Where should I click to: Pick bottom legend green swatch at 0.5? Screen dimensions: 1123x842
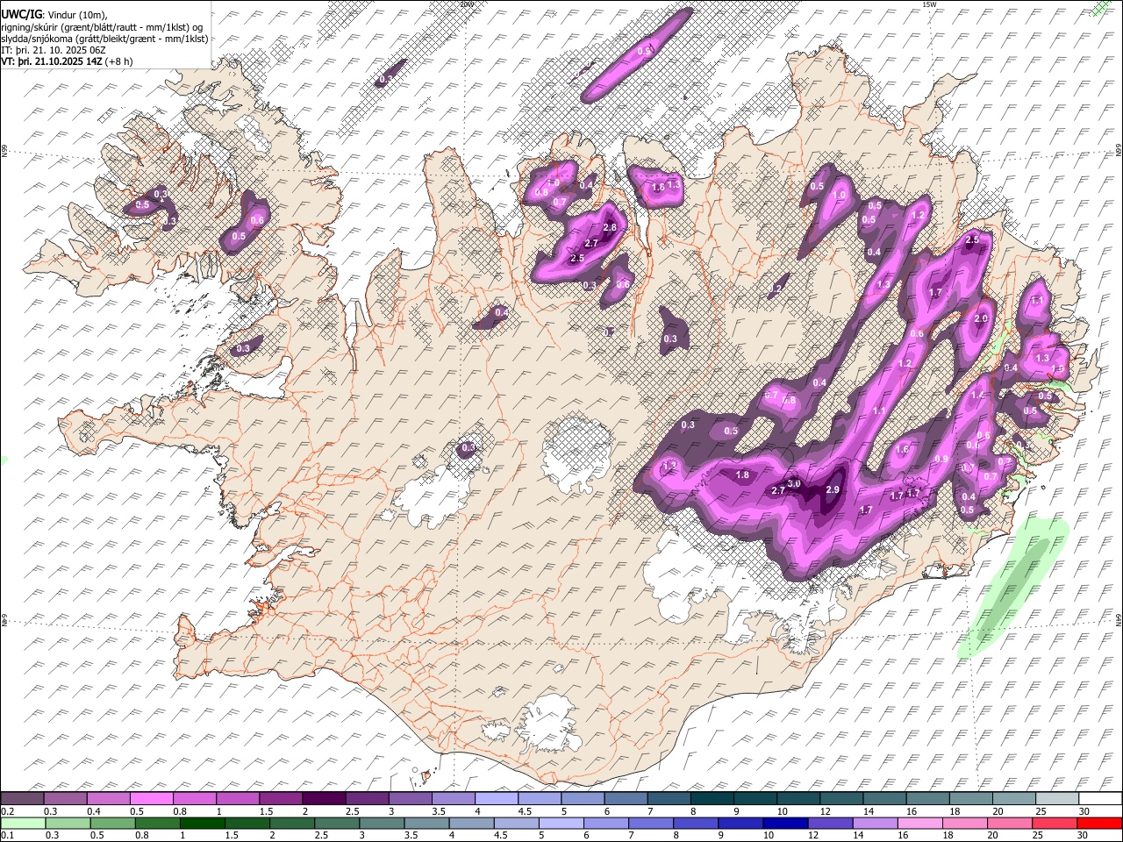click(112, 823)
